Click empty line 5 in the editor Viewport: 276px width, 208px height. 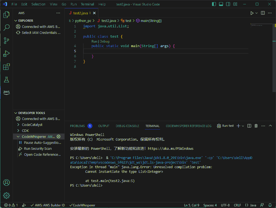click(x=165, y=51)
